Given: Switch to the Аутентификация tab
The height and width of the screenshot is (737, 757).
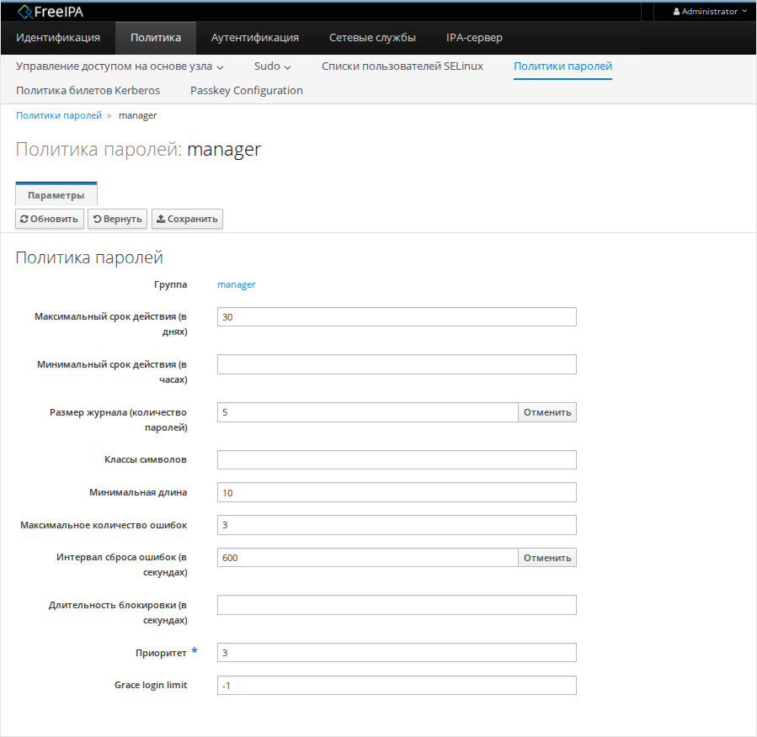Looking at the screenshot, I should click(x=254, y=38).
